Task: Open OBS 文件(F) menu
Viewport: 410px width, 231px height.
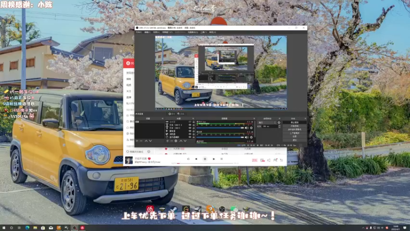Action: (138, 32)
